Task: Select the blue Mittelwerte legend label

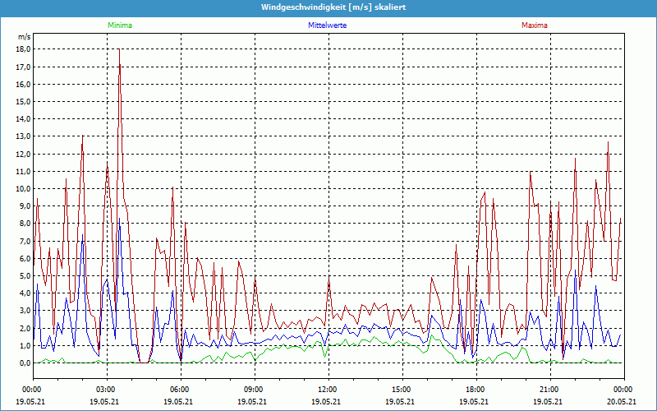Action: pos(327,25)
